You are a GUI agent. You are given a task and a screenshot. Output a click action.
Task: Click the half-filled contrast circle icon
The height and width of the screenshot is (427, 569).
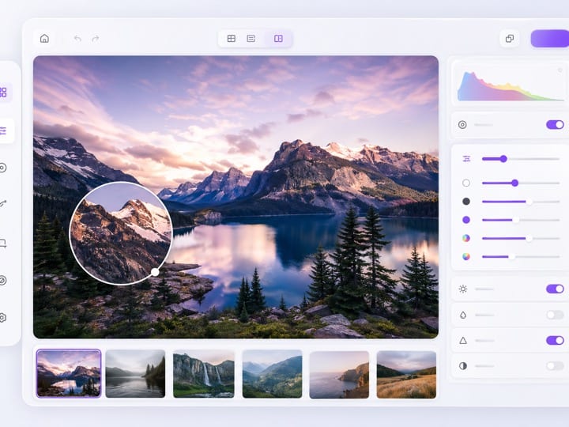pyautogui.click(x=463, y=366)
